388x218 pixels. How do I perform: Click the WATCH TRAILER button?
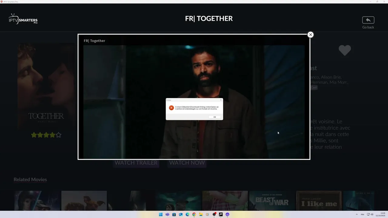[136, 163]
